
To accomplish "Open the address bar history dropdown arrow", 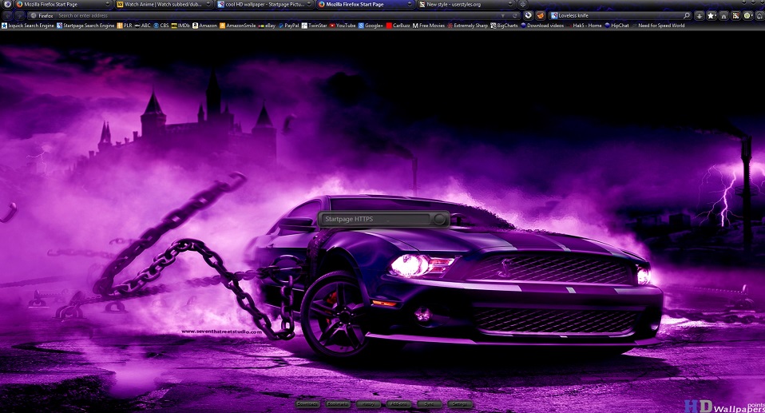I will click(503, 16).
